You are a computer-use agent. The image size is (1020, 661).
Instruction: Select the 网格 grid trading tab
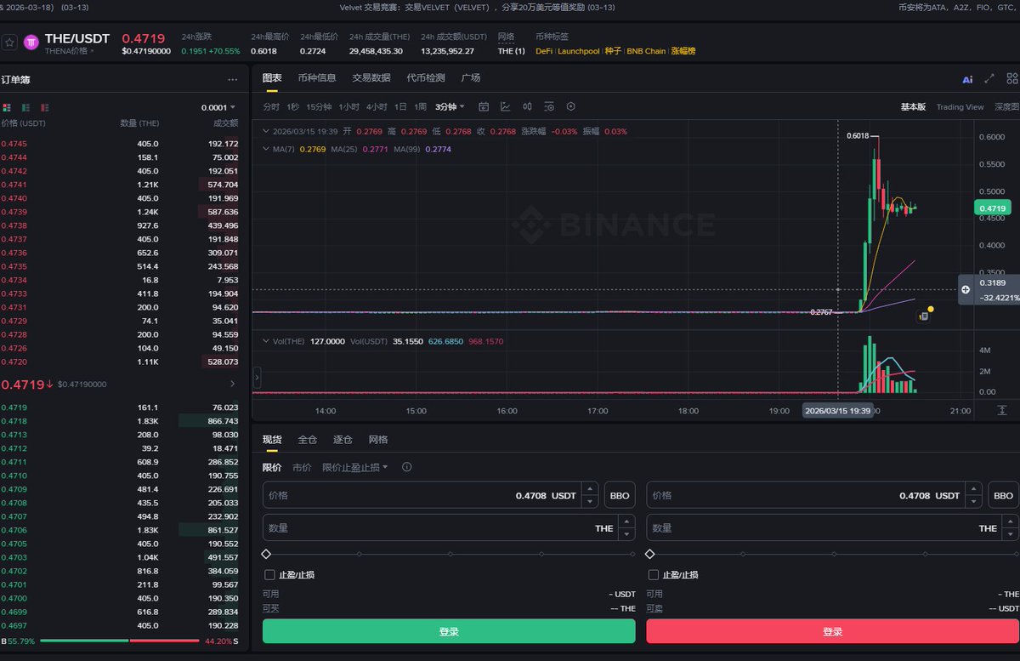tap(378, 440)
